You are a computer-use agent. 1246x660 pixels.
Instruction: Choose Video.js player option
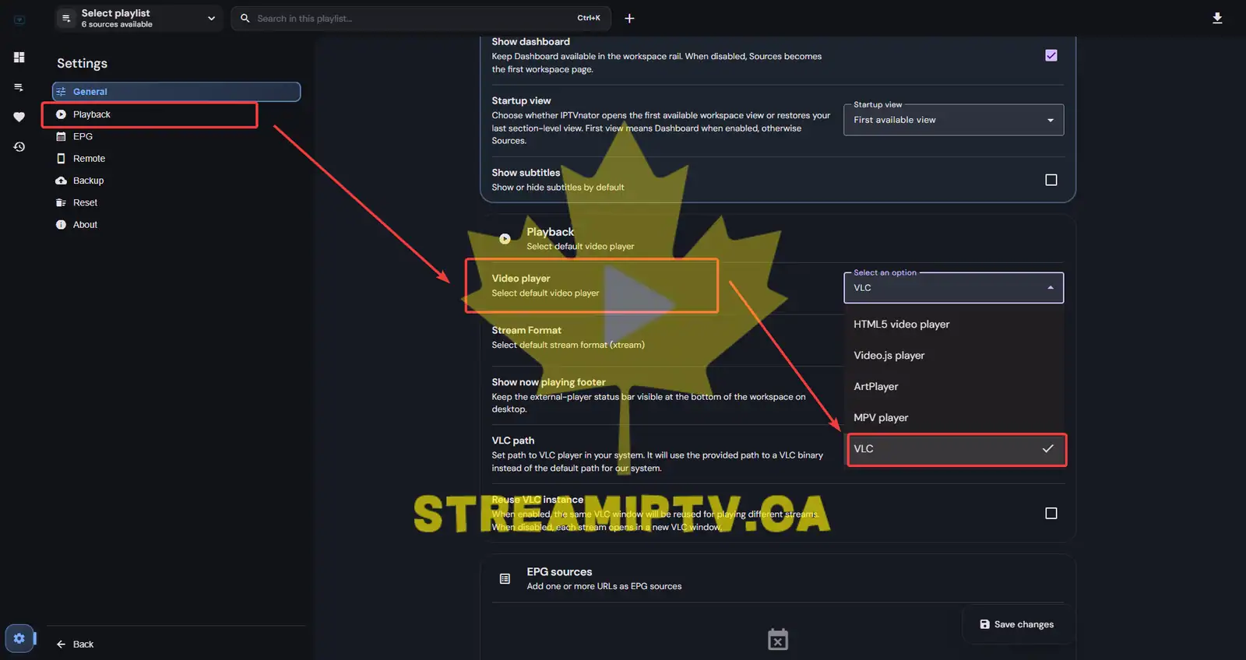pos(955,355)
